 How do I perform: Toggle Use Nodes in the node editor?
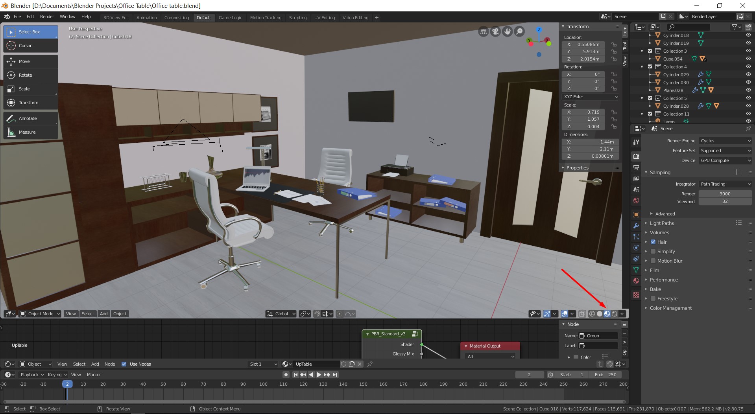(124, 364)
